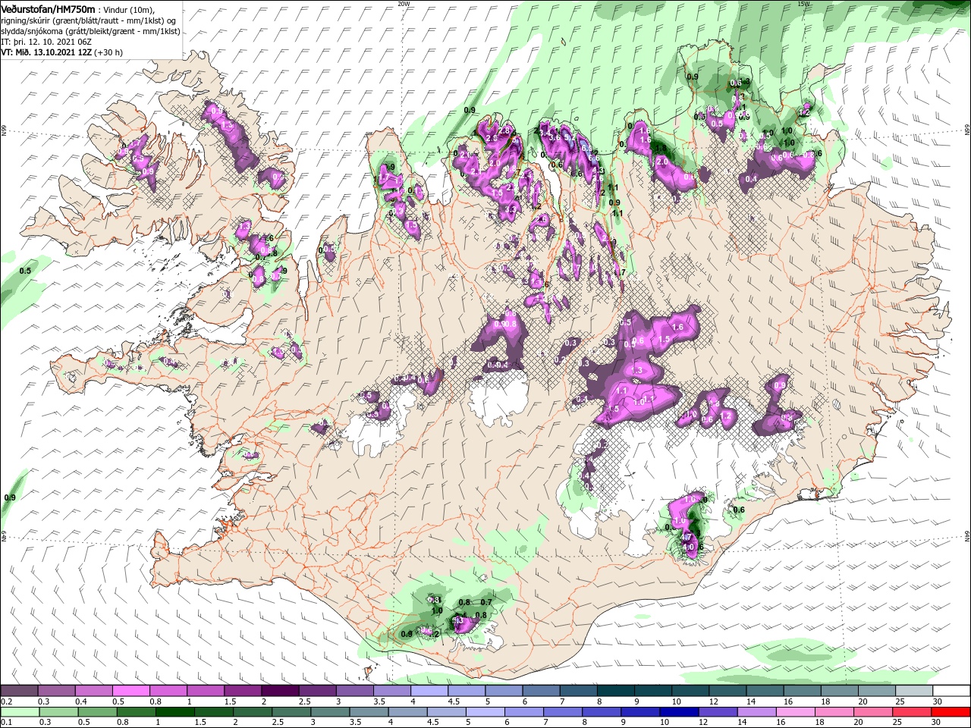Image resolution: width=971 pixels, height=728 pixels.
Task: Click the lower legend swatch between 14 and 16
Action: click(x=756, y=712)
